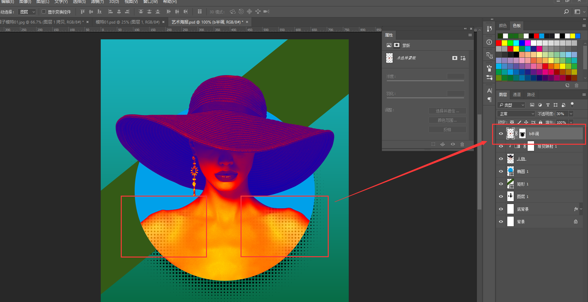Hide the 椭圆 1 layer
The width and height of the screenshot is (588, 302).
(x=501, y=171)
